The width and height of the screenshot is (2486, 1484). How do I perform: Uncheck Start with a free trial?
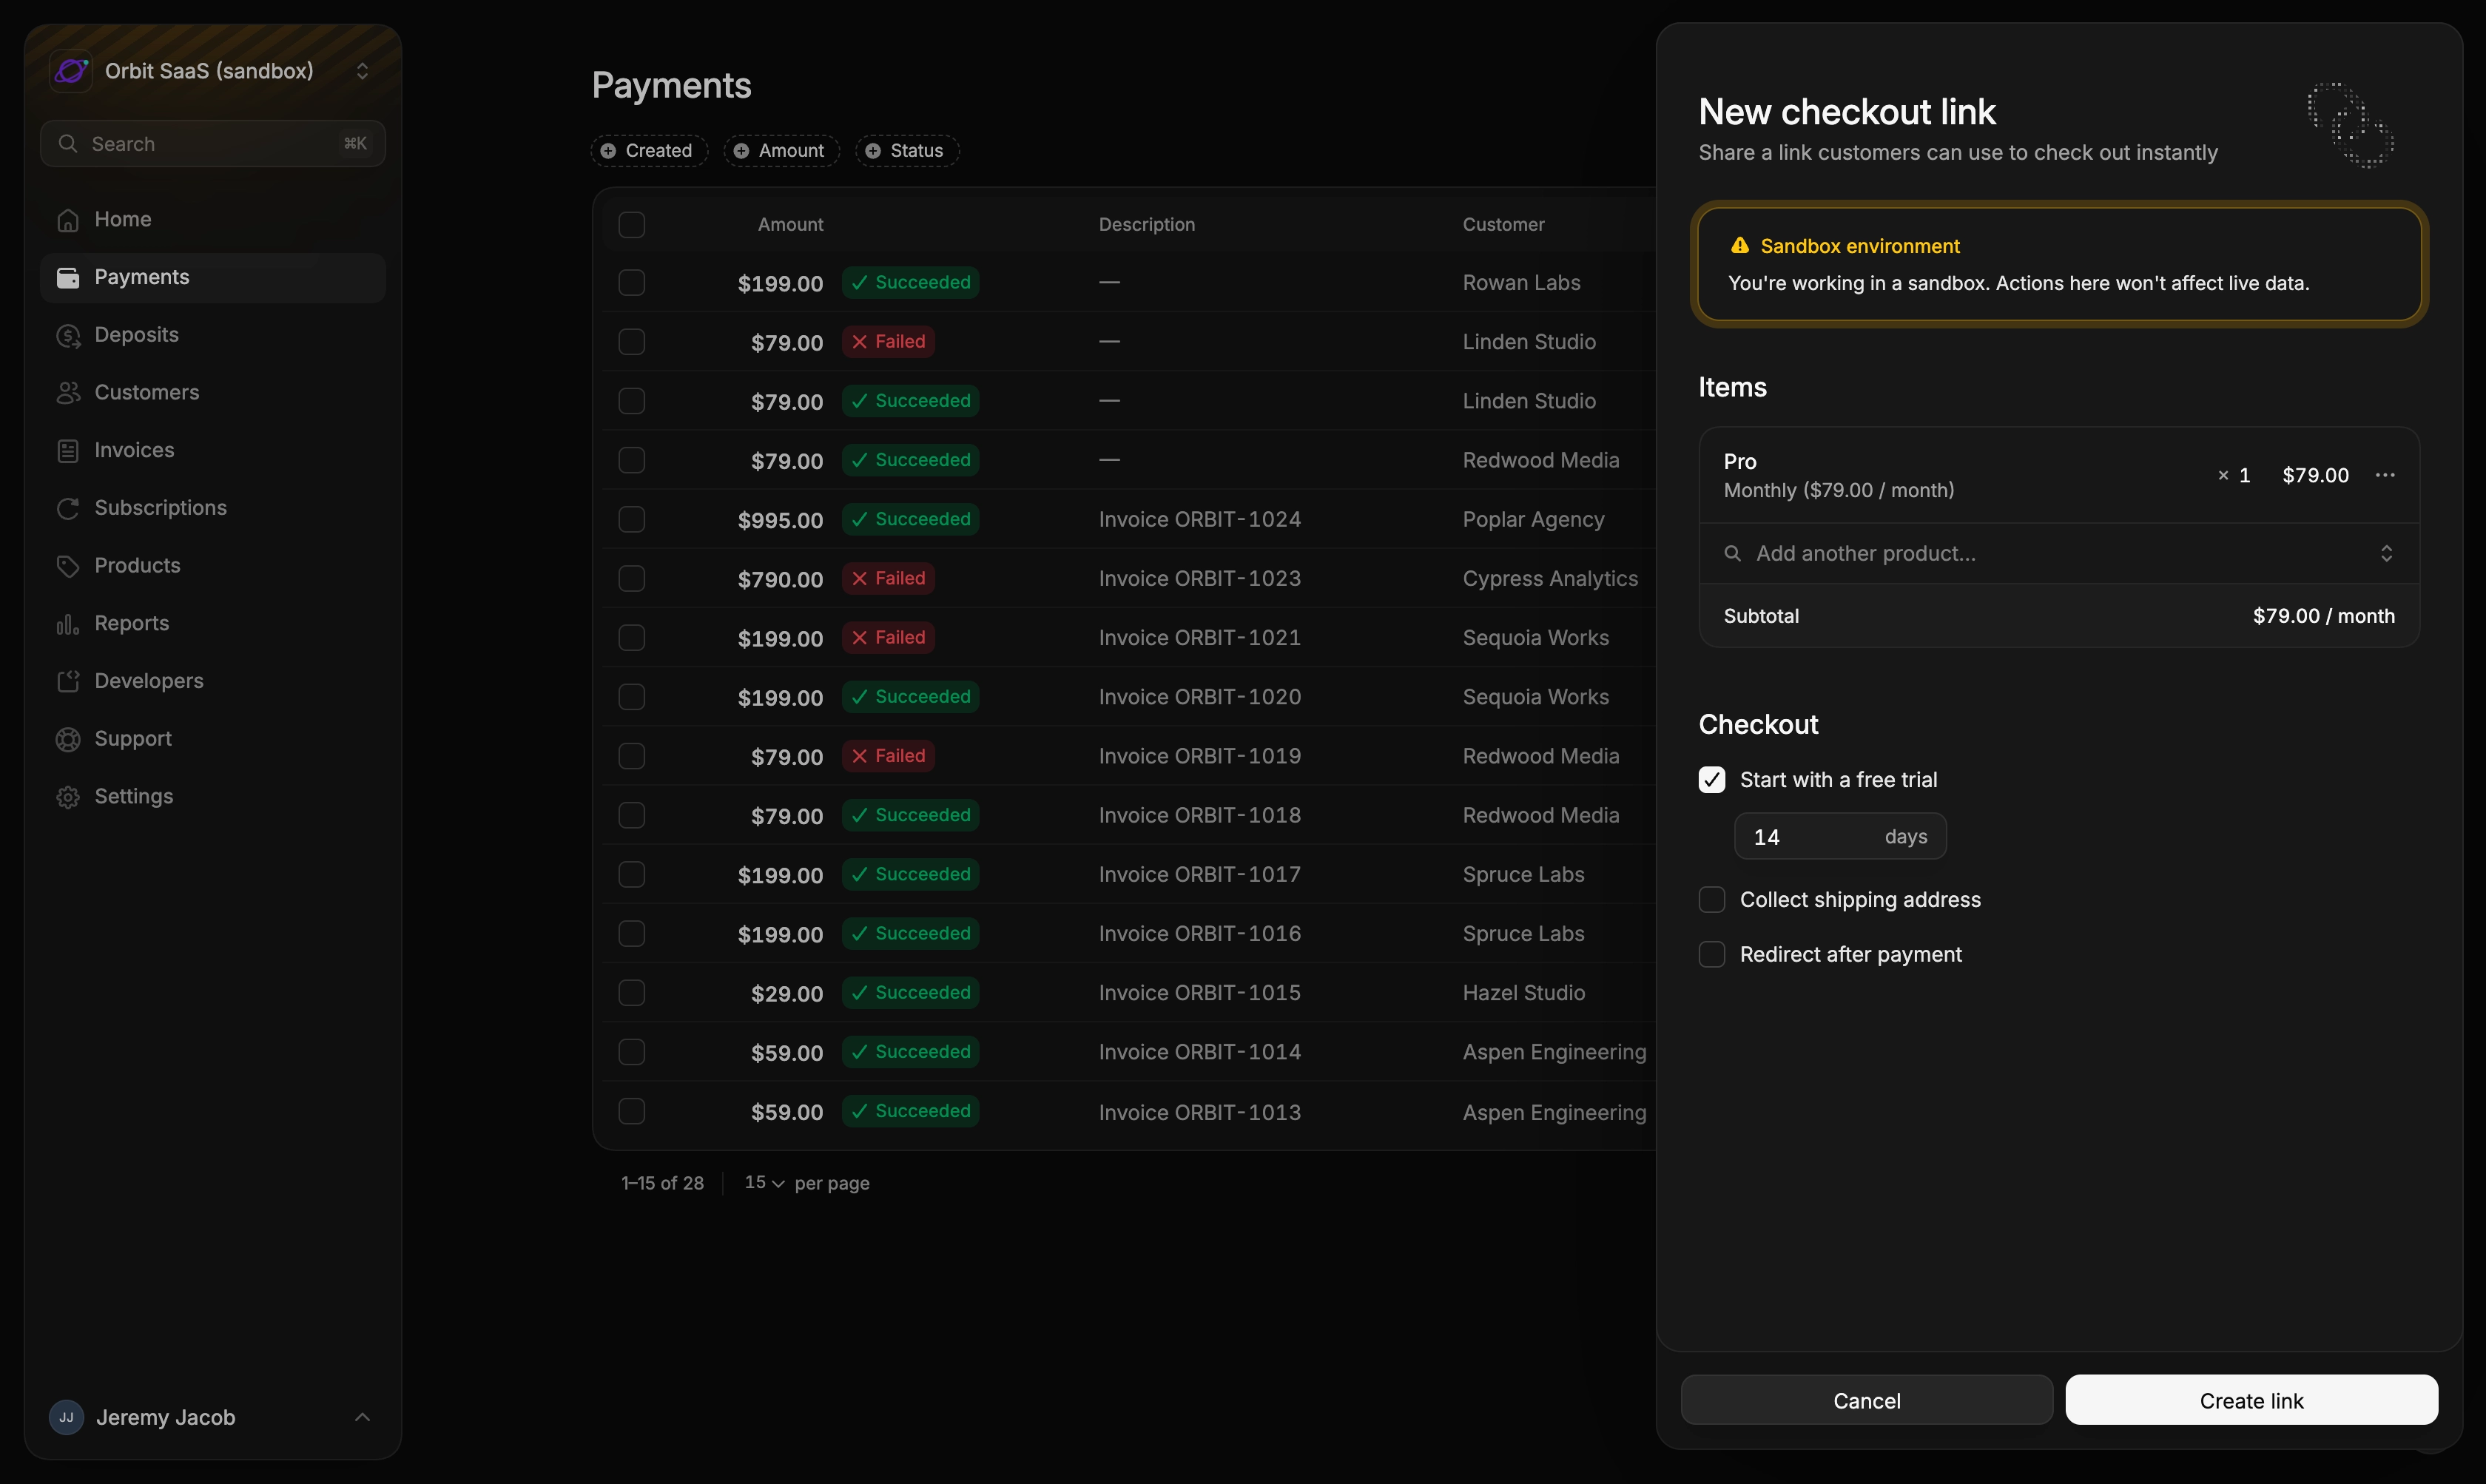[x=1712, y=780]
